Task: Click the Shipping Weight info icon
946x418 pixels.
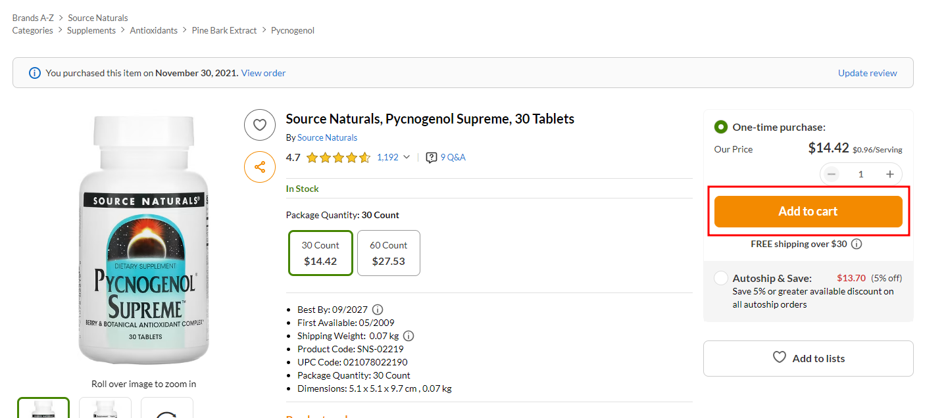Action: 409,336
